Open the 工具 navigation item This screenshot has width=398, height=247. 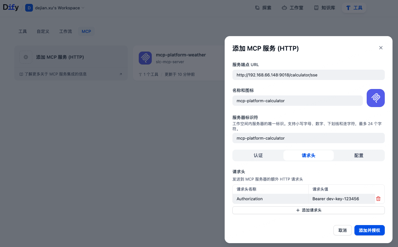tap(354, 8)
